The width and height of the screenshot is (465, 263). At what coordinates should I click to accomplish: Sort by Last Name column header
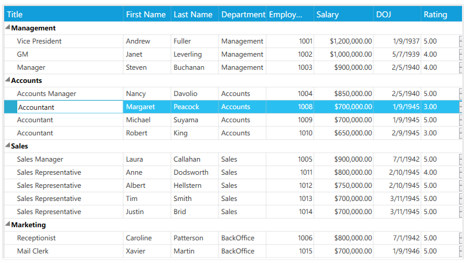[x=193, y=14]
